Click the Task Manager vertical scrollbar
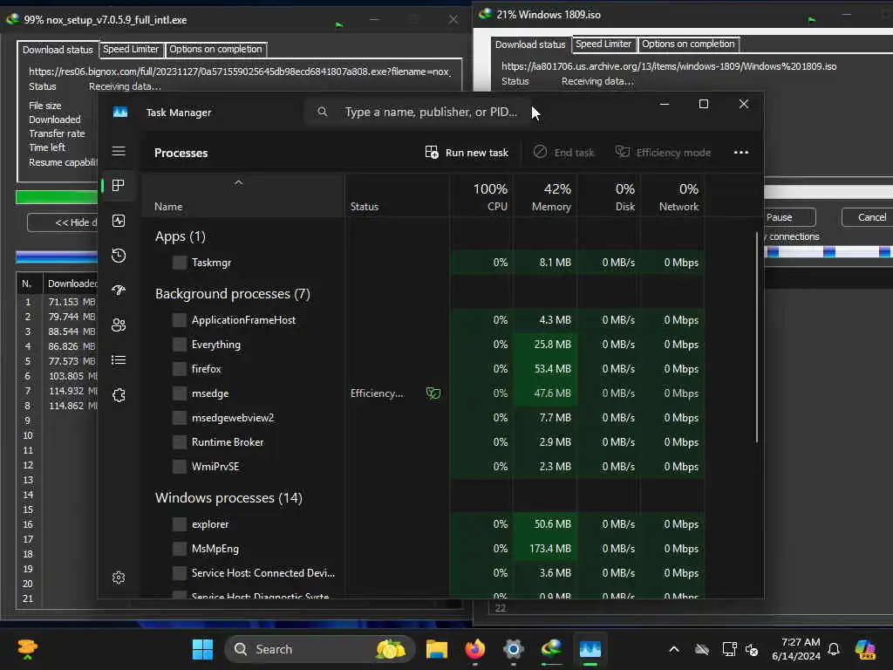893x670 pixels. click(x=757, y=336)
